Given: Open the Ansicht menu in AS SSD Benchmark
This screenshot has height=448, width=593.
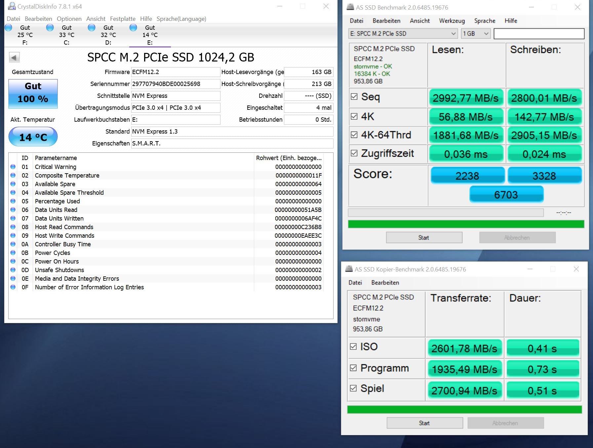Looking at the screenshot, I should point(420,21).
